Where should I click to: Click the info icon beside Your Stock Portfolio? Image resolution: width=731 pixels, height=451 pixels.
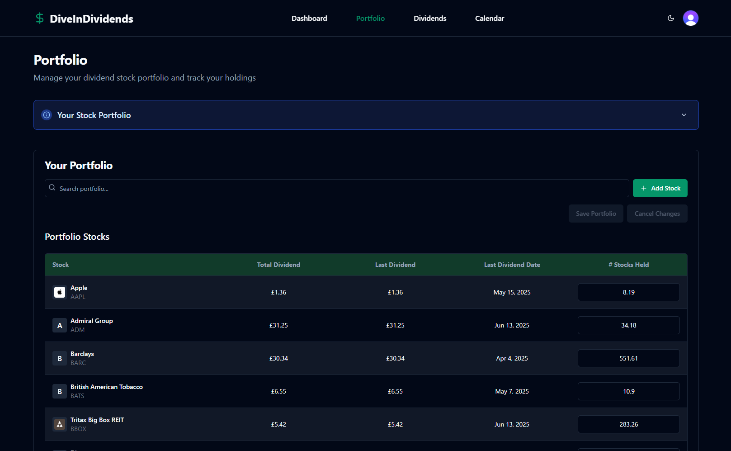pyautogui.click(x=47, y=115)
